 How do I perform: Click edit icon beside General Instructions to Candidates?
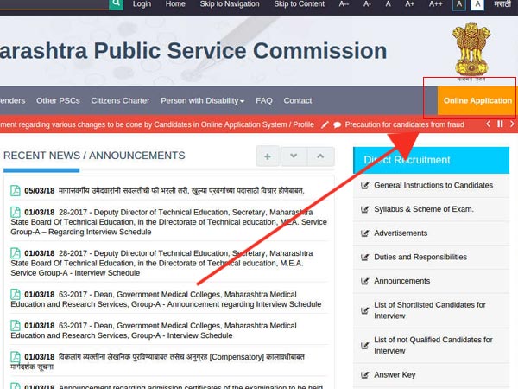pos(364,186)
